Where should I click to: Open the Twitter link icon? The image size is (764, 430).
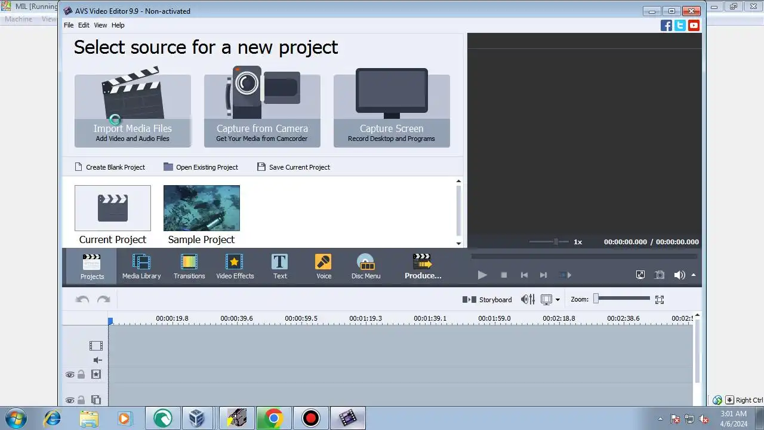(680, 25)
